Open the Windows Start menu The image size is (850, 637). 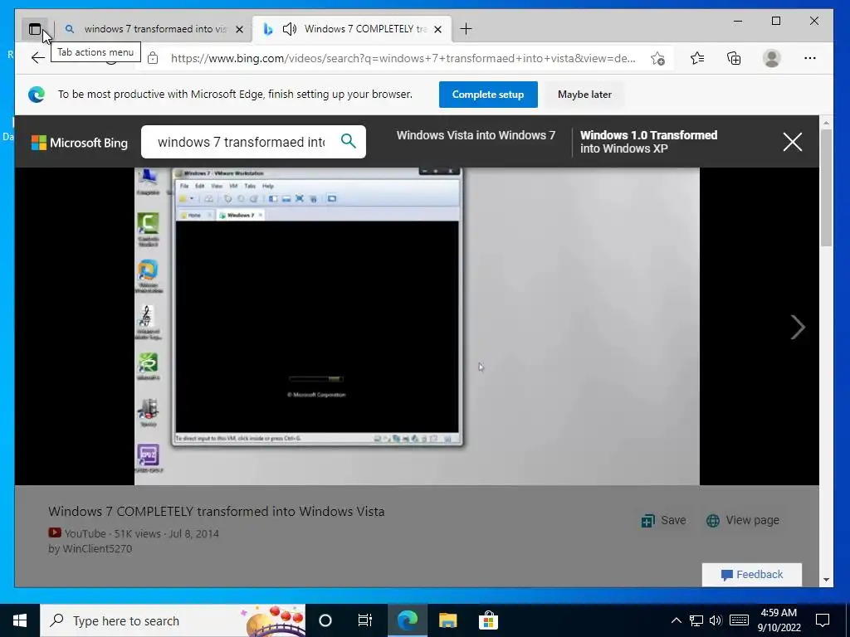[x=20, y=620]
